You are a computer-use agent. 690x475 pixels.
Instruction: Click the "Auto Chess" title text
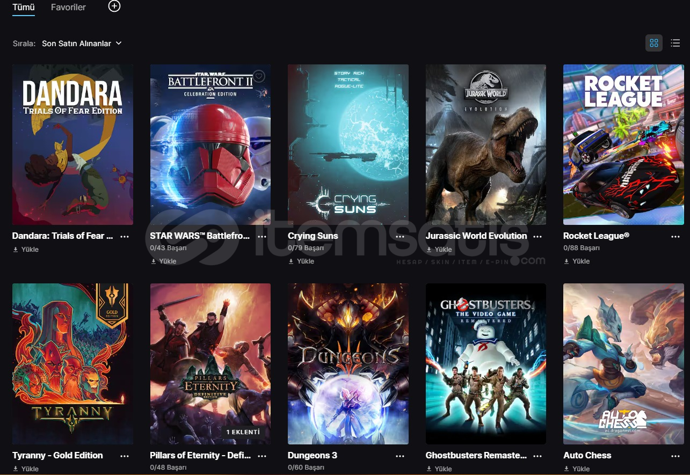click(587, 456)
